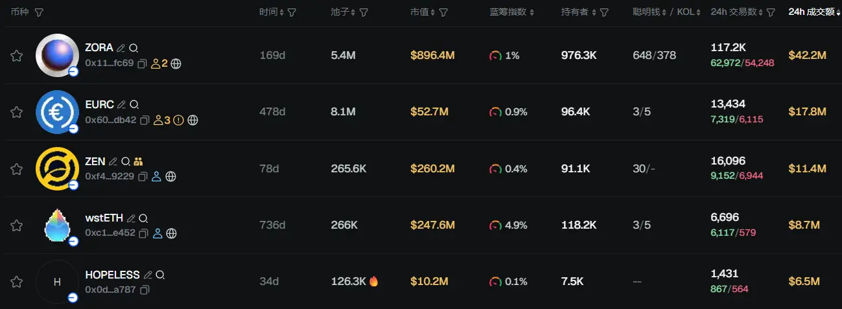Open the filter for 市值 column
The image size is (842, 309).
click(x=443, y=12)
